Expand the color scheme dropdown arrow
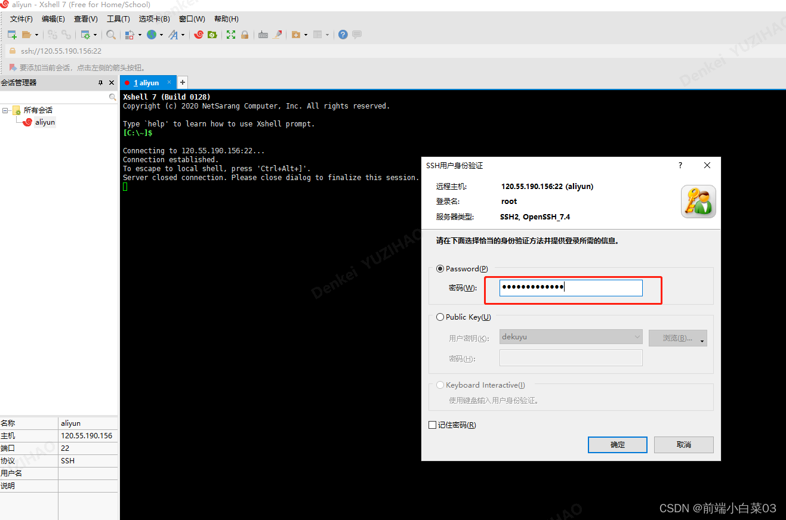786x520 pixels. click(140, 35)
